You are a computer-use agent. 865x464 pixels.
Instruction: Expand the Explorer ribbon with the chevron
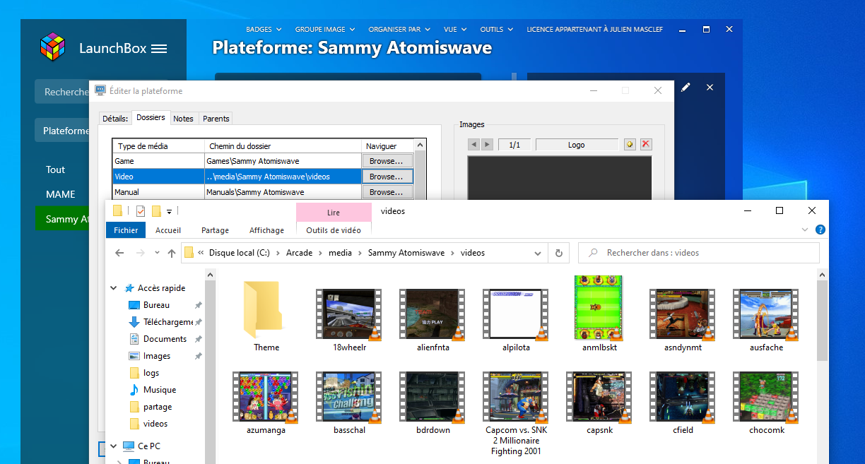click(x=805, y=230)
